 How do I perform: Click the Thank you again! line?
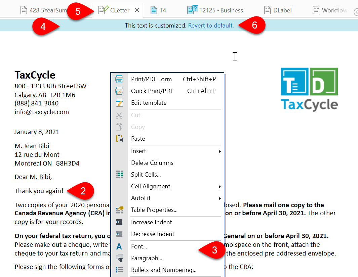coord(39,191)
